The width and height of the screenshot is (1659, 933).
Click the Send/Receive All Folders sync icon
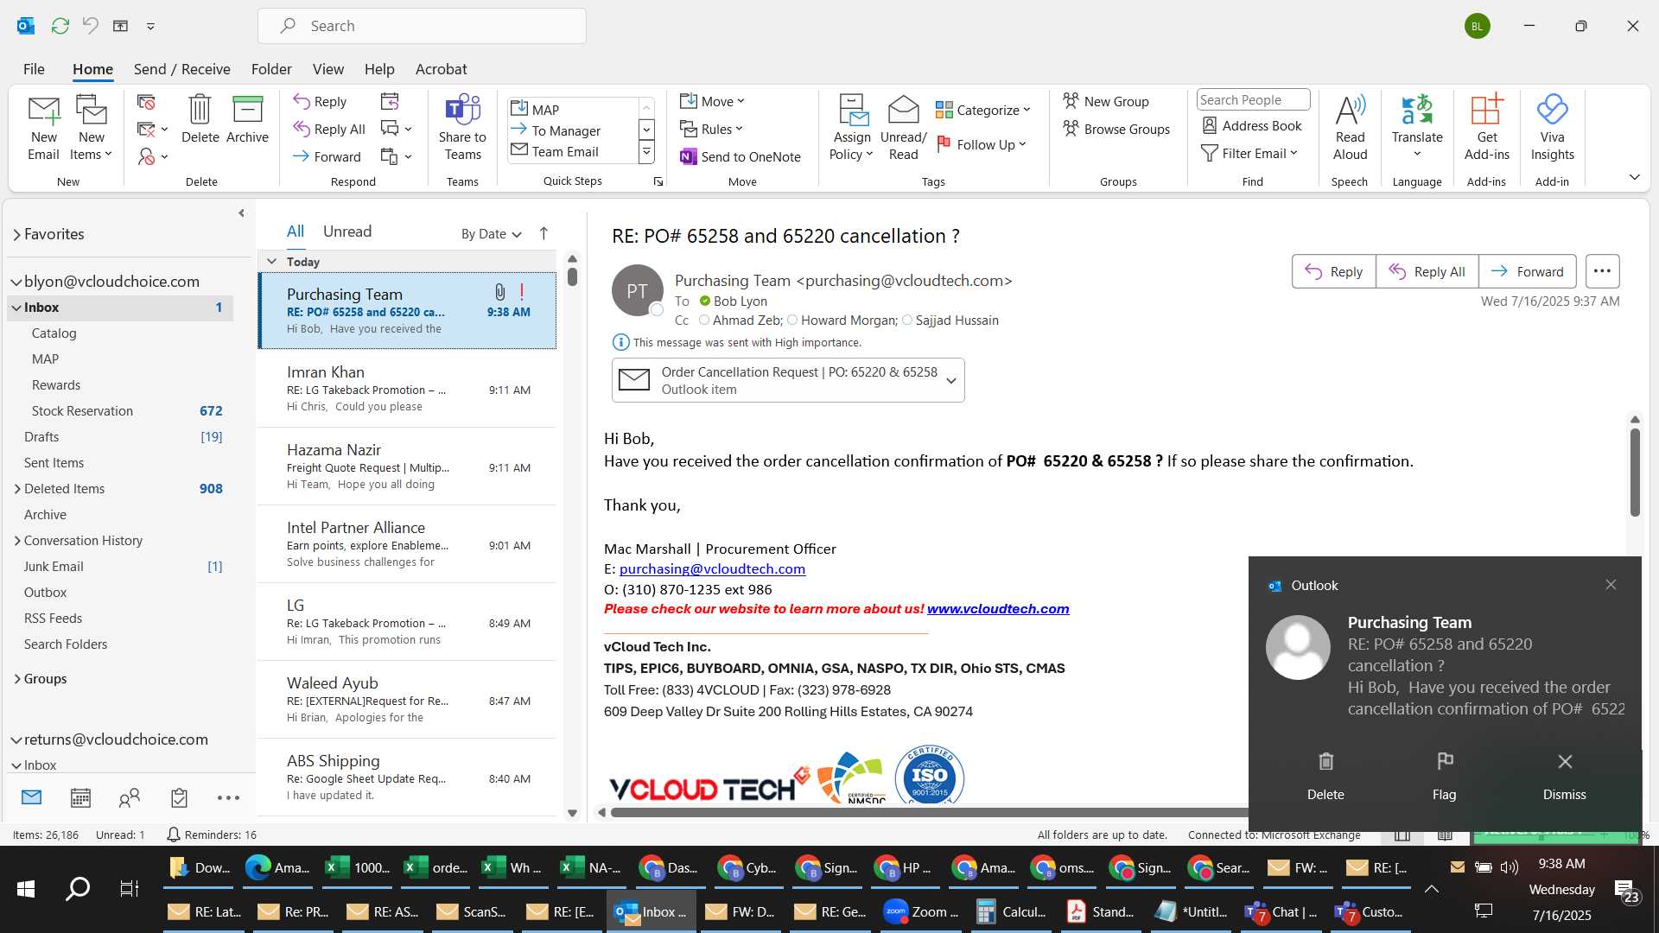click(60, 26)
